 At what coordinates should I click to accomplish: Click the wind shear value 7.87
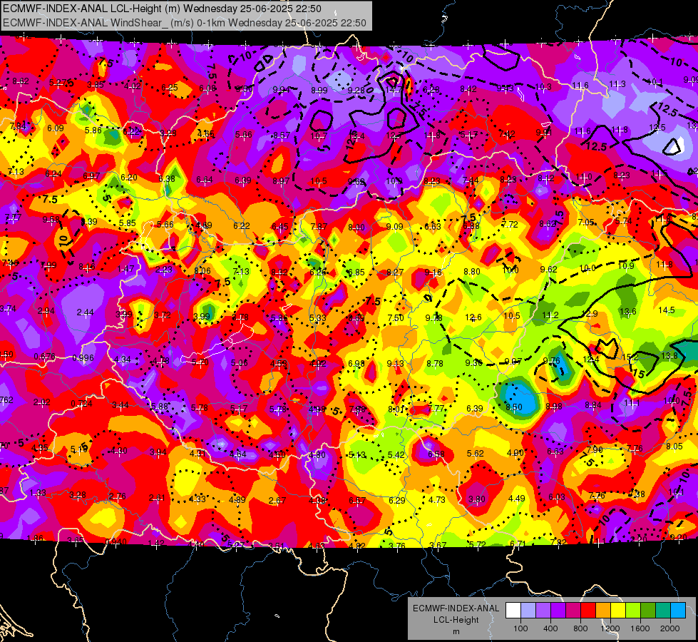318,227
